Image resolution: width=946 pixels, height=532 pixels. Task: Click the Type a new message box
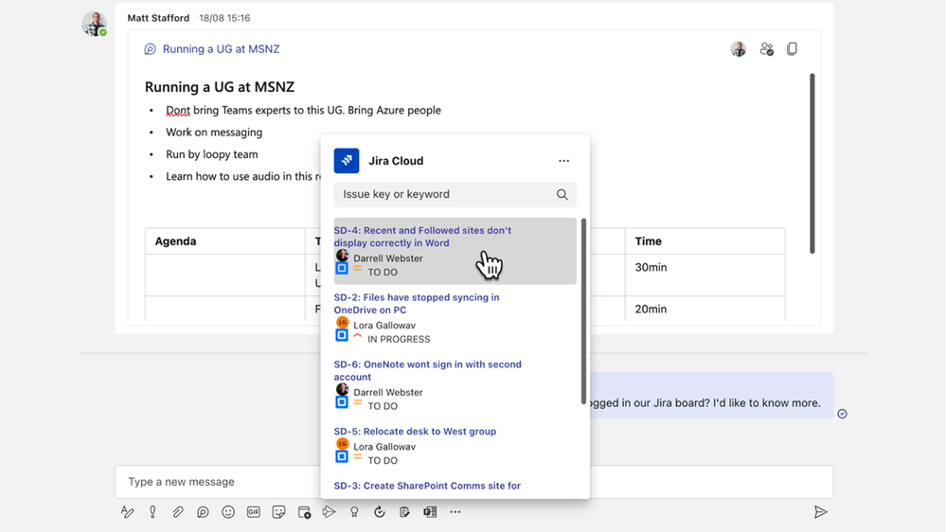click(x=474, y=481)
